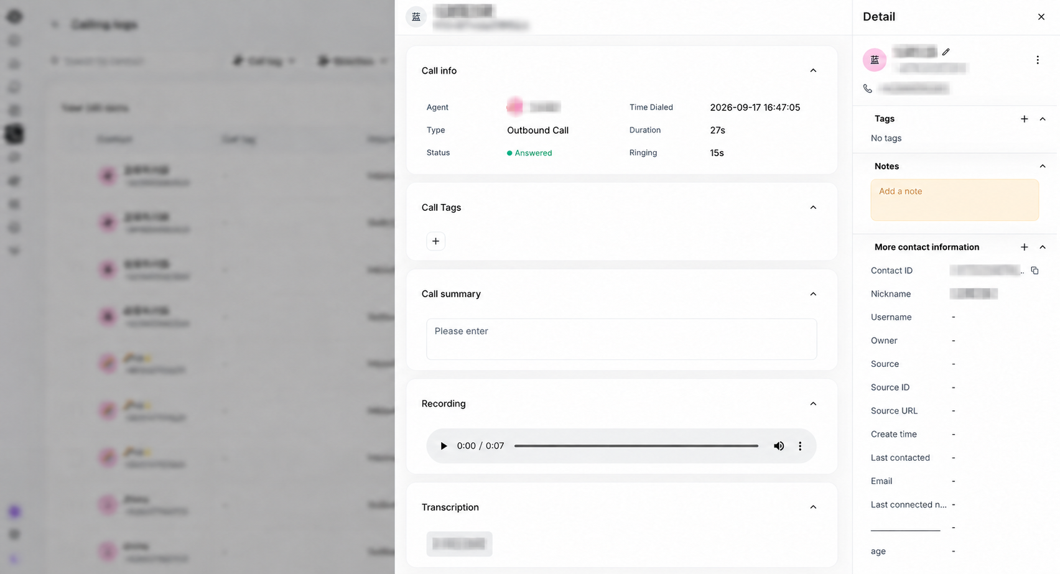The height and width of the screenshot is (574, 1060).
Task: Click the Time Dialed value 2026-09-17 16:47:05
Action: point(755,108)
